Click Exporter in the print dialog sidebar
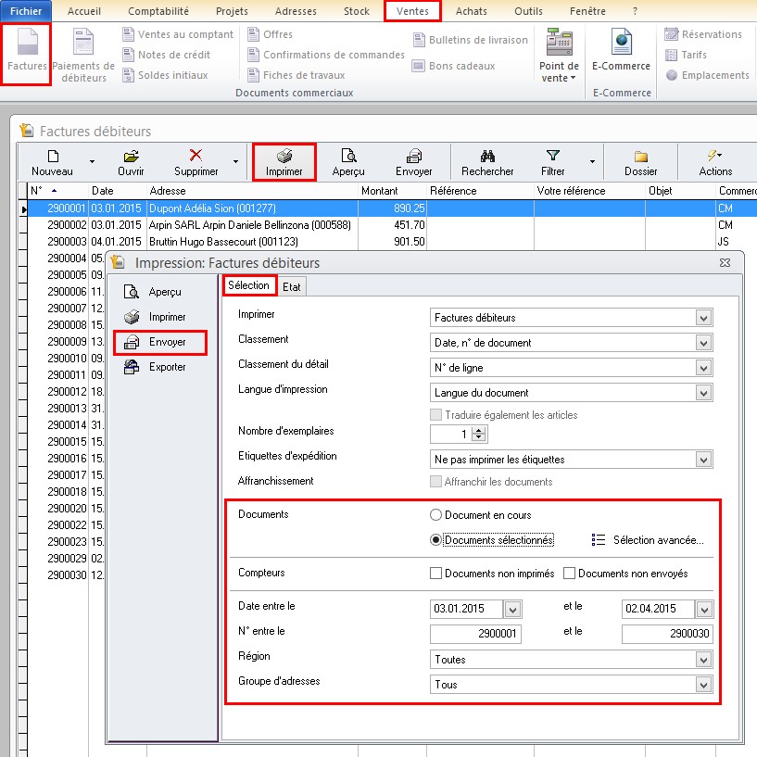This screenshot has height=757, width=757. pos(155,367)
